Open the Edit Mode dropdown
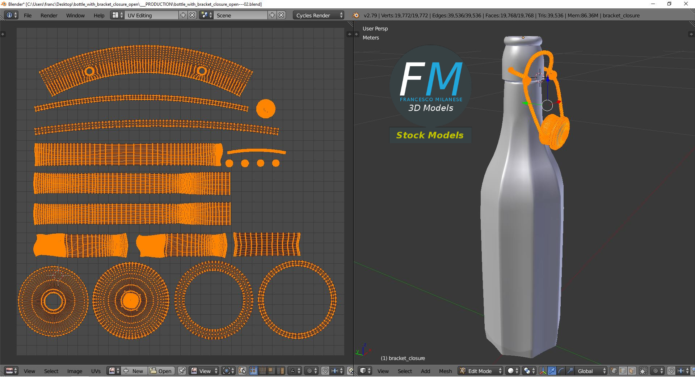 (480, 371)
